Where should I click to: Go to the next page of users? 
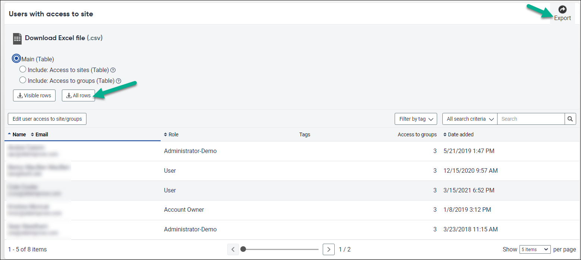click(x=328, y=249)
